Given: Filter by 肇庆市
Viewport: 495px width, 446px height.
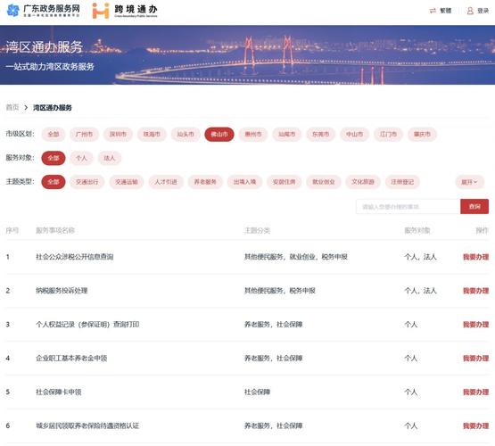Looking at the screenshot, I should tap(422, 134).
